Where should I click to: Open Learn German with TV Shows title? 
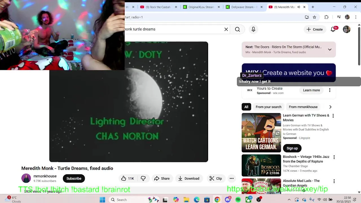point(306,118)
